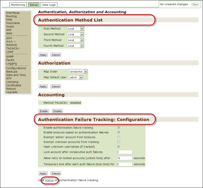203x188 pixels.
Task: Open the Map Order dropdown
Action: (x=78, y=72)
